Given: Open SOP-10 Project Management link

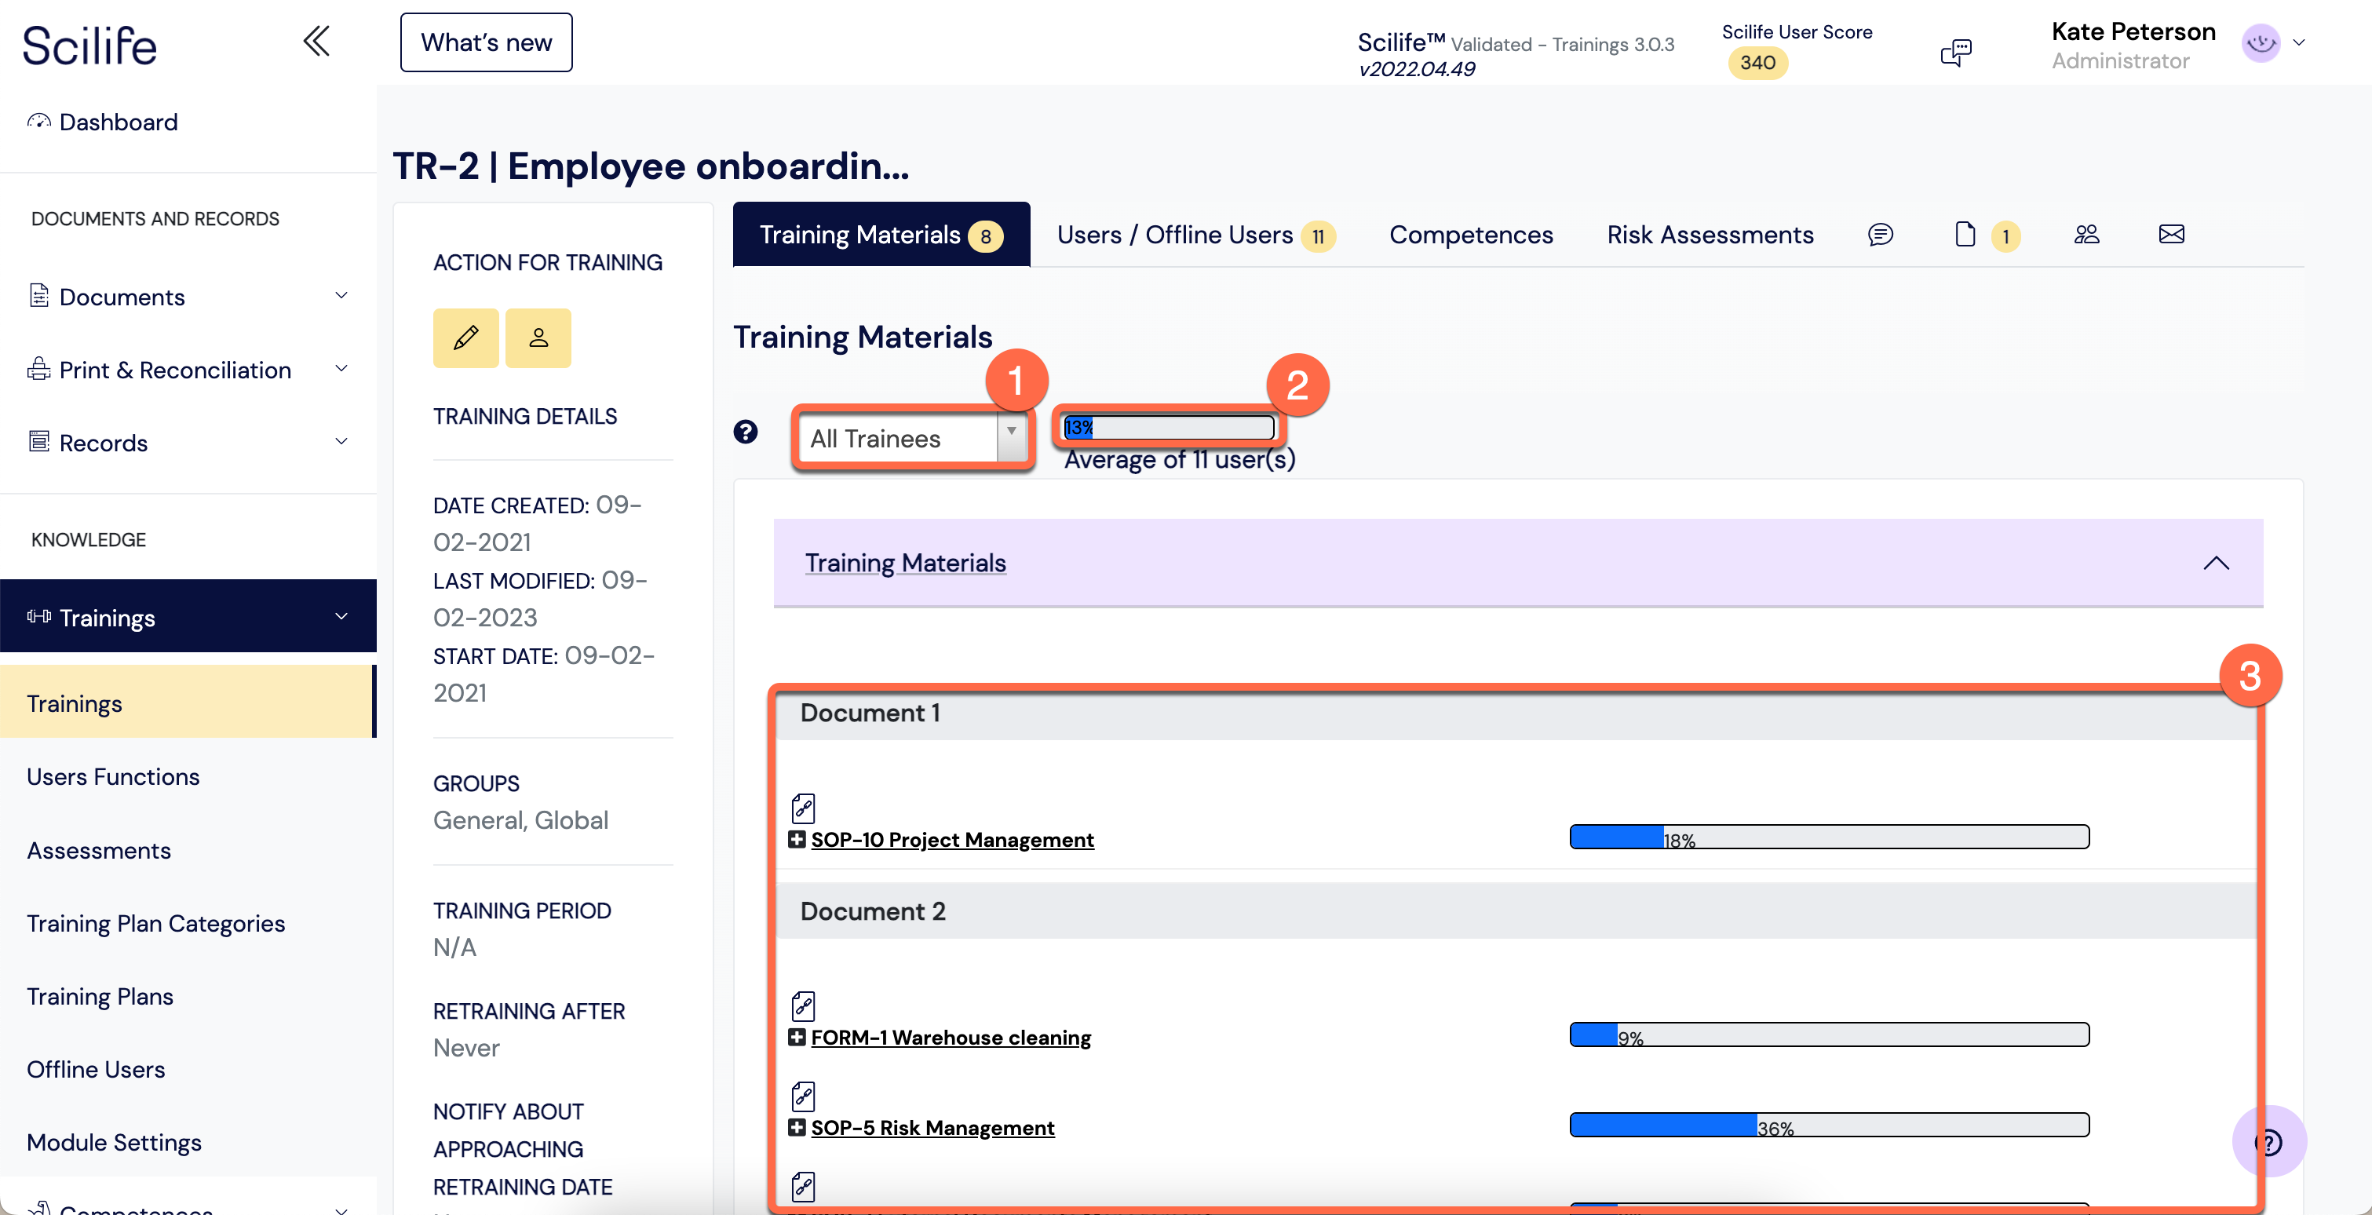Looking at the screenshot, I should pyautogui.click(x=952, y=840).
